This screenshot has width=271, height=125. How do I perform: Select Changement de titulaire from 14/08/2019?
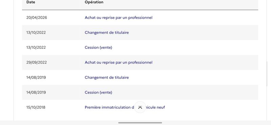coord(107,77)
